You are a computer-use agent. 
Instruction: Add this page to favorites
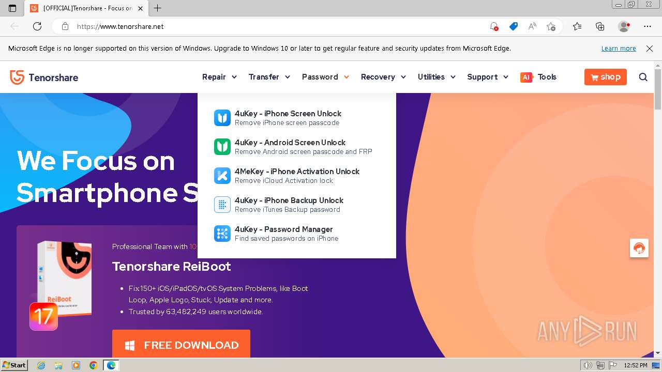pyautogui.click(x=551, y=26)
